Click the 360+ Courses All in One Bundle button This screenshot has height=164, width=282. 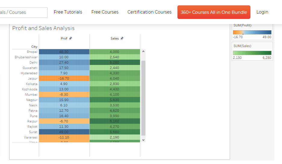point(214,12)
